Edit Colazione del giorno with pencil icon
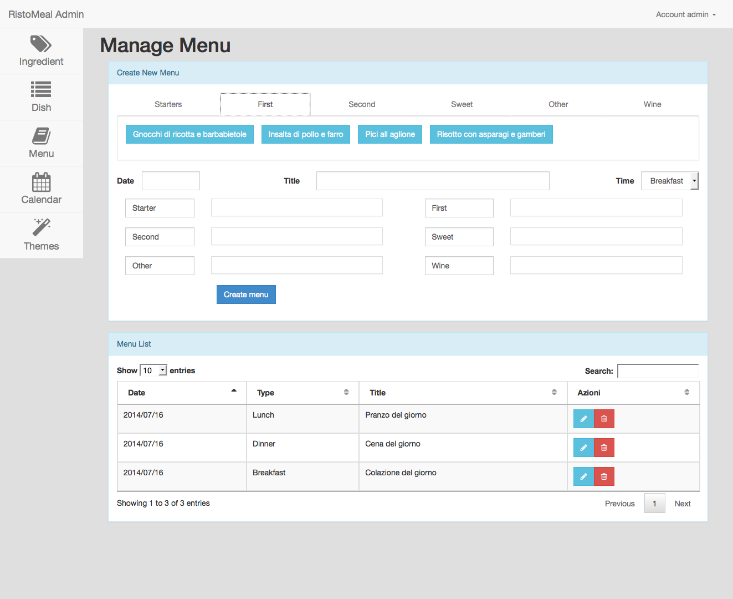The image size is (733, 599). coord(583,476)
